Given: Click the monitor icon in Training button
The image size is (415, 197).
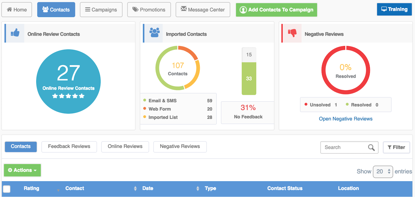Looking at the screenshot, I should [x=384, y=9].
